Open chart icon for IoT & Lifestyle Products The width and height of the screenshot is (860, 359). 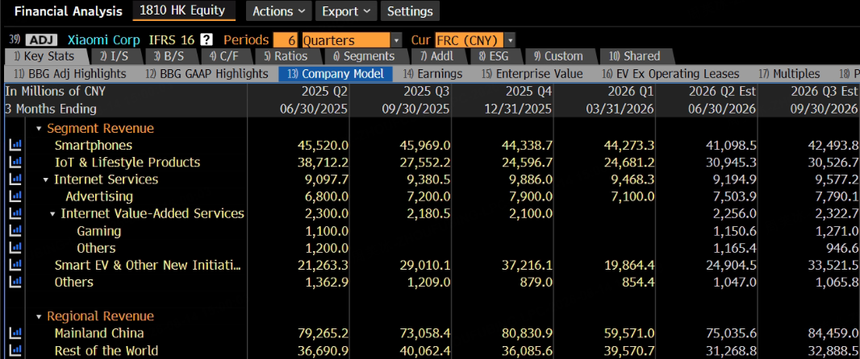pos(15,162)
